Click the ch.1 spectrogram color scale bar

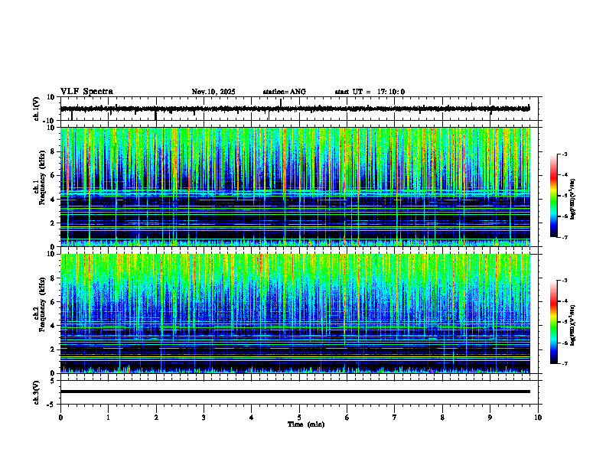click(554, 196)
